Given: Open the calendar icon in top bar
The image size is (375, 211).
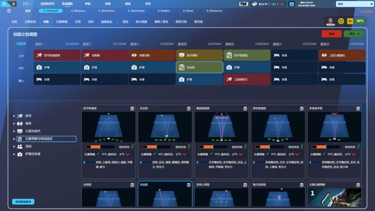Looking at the screenshot, I should [292, 4].
